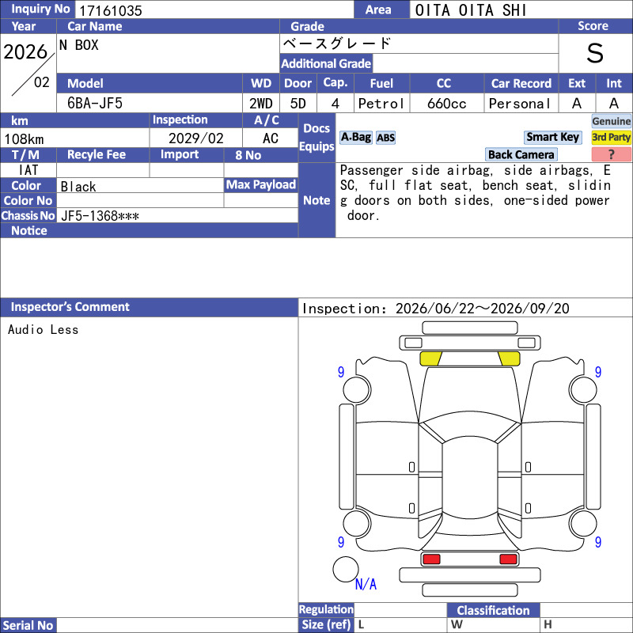Click the Car Record column header
Viewport: 633px width, 633px height.
coord(521,83)
